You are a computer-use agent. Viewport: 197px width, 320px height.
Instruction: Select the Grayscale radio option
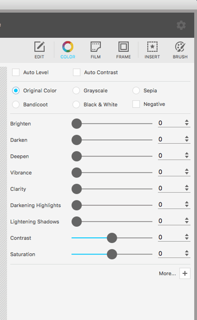point(76,91)
